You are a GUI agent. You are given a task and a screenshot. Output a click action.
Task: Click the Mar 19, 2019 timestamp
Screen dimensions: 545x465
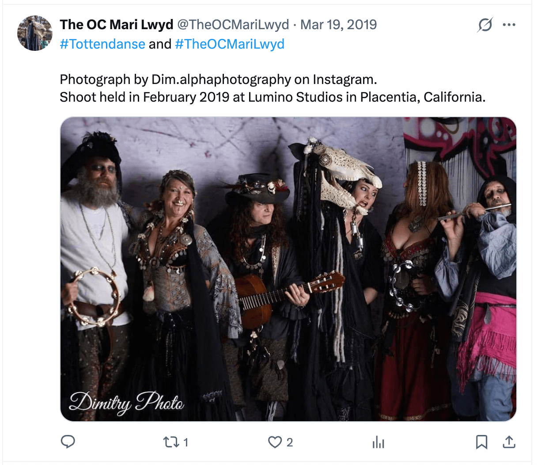point(338,25)
